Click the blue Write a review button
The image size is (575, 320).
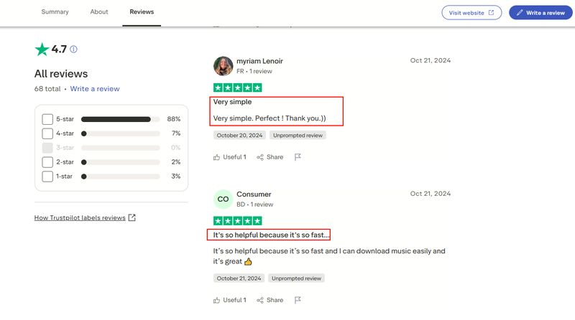540,12
